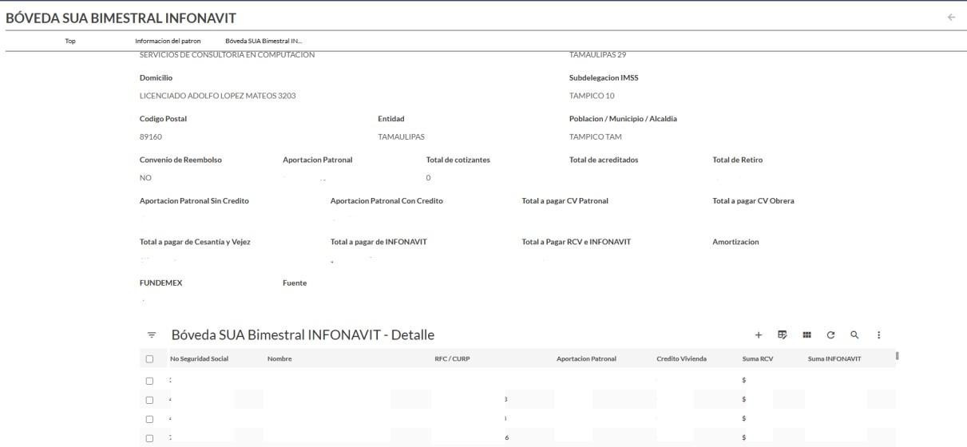
Task: Click SERVICIOS DE CONSULTORIA EN COMPUTACION text
Action: [227, 54]
